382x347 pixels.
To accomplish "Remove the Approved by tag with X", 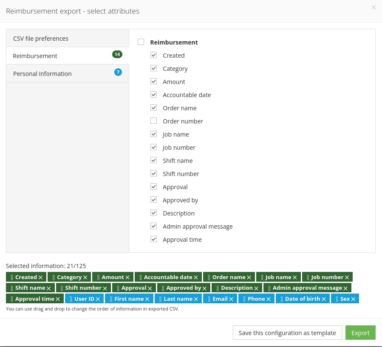I will tap(204, 288).
